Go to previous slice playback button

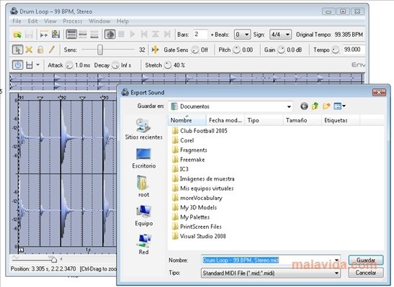(144, 35)
